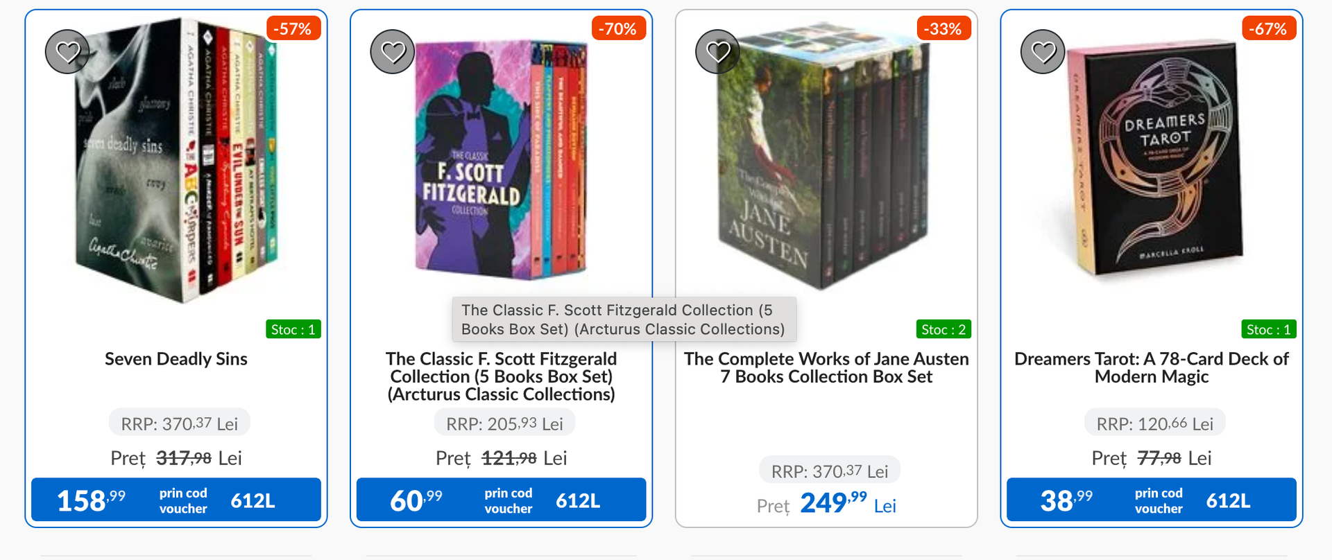The width and height of the screenshot is (1332, 560).
Task: Click the -70% discount badge
Action: [618, 29]
